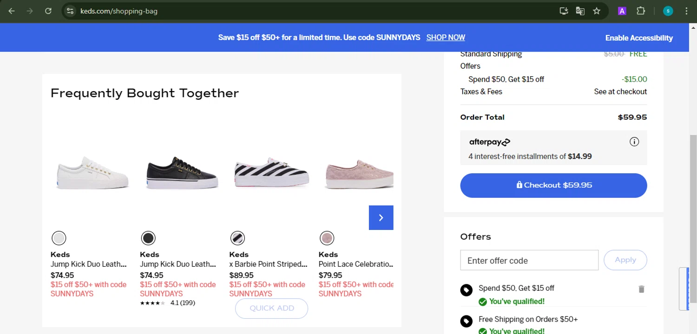The width and height of the screenshot is (697, 334).
Task: Open the translate page icon
Action: 580,11
